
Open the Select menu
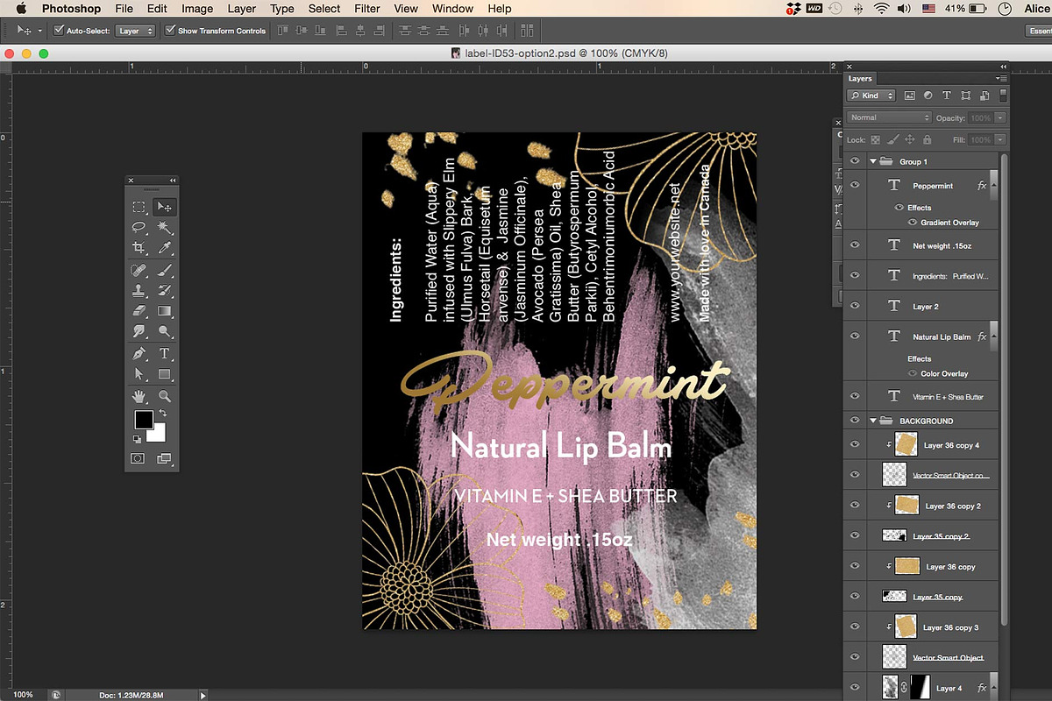point(324,9)
